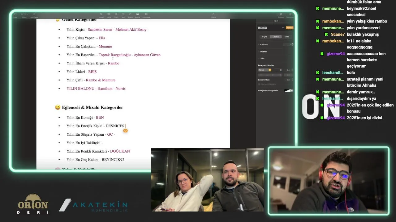This screenshot has height=222, width=396.
Task: Click the text DESNICES
Action: [x=115, y=126]
